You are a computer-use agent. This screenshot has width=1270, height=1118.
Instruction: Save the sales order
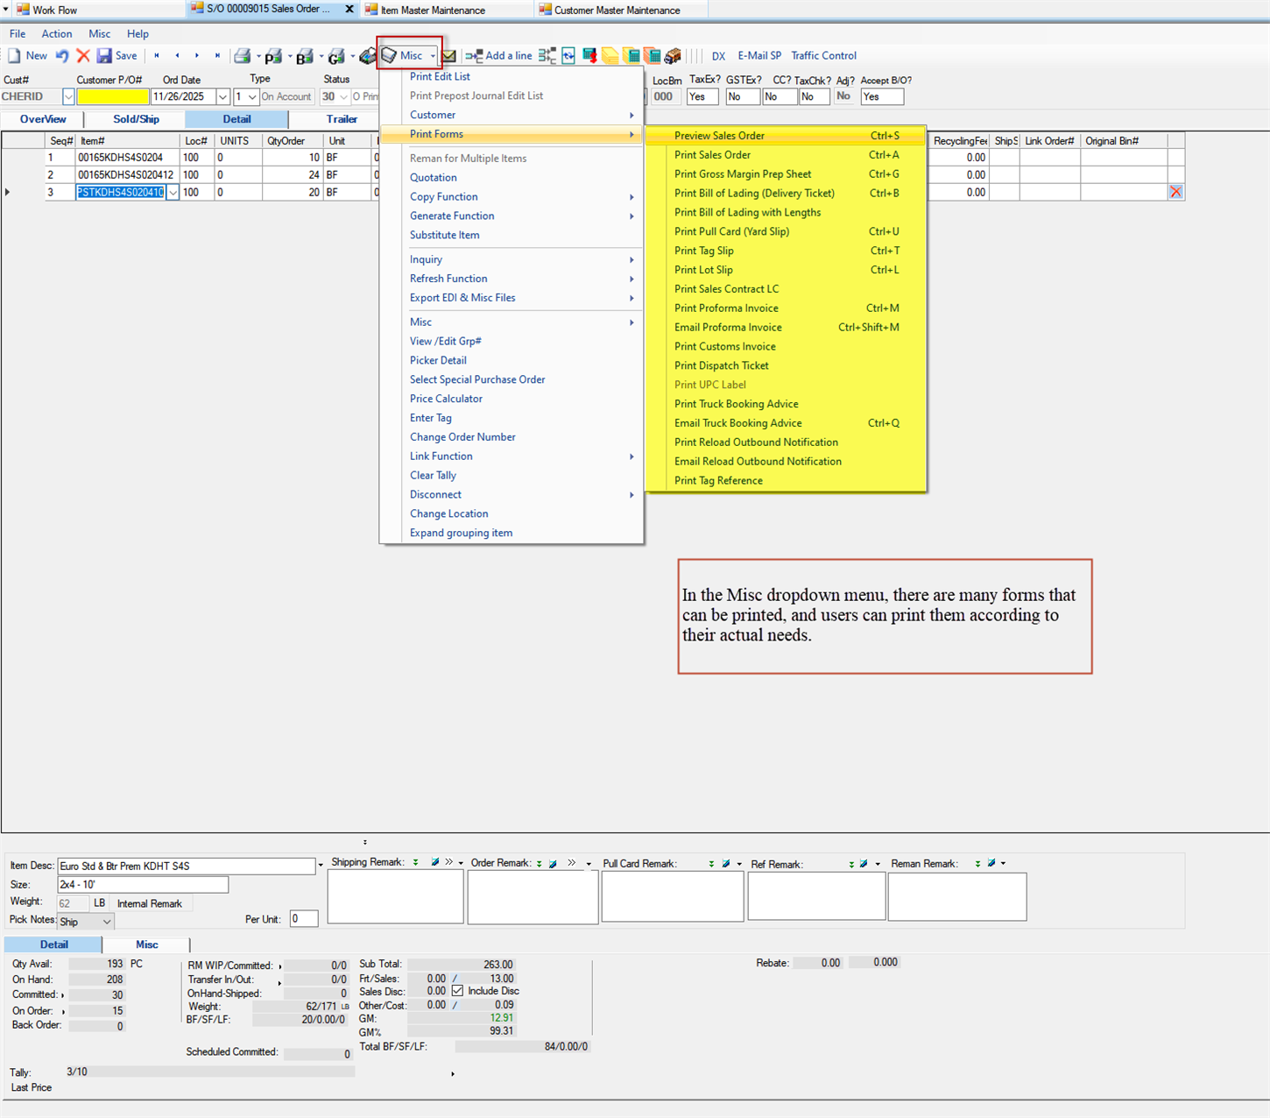(x=116, y=56)
